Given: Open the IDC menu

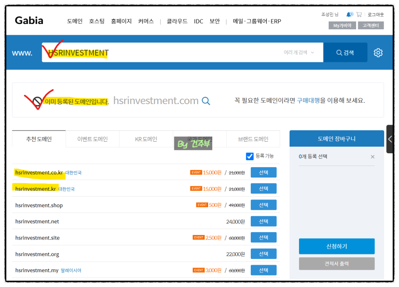Looking at the screenshot, I should pyautogui.click(x=199, y=21).
